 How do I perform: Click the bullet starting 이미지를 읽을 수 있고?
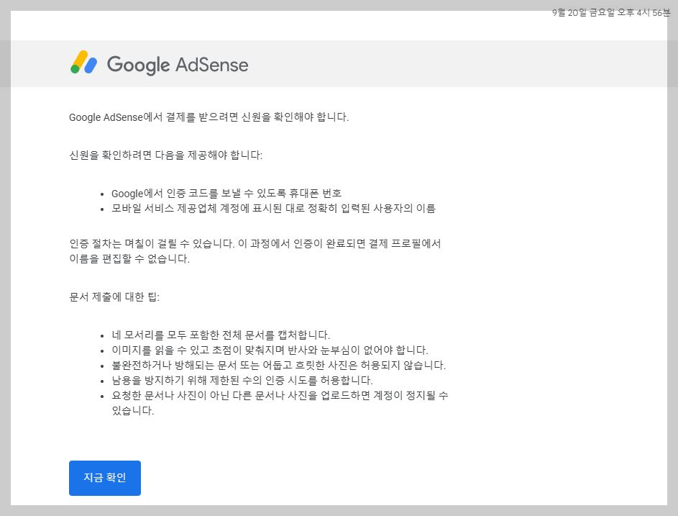click(x=270, y=350)
